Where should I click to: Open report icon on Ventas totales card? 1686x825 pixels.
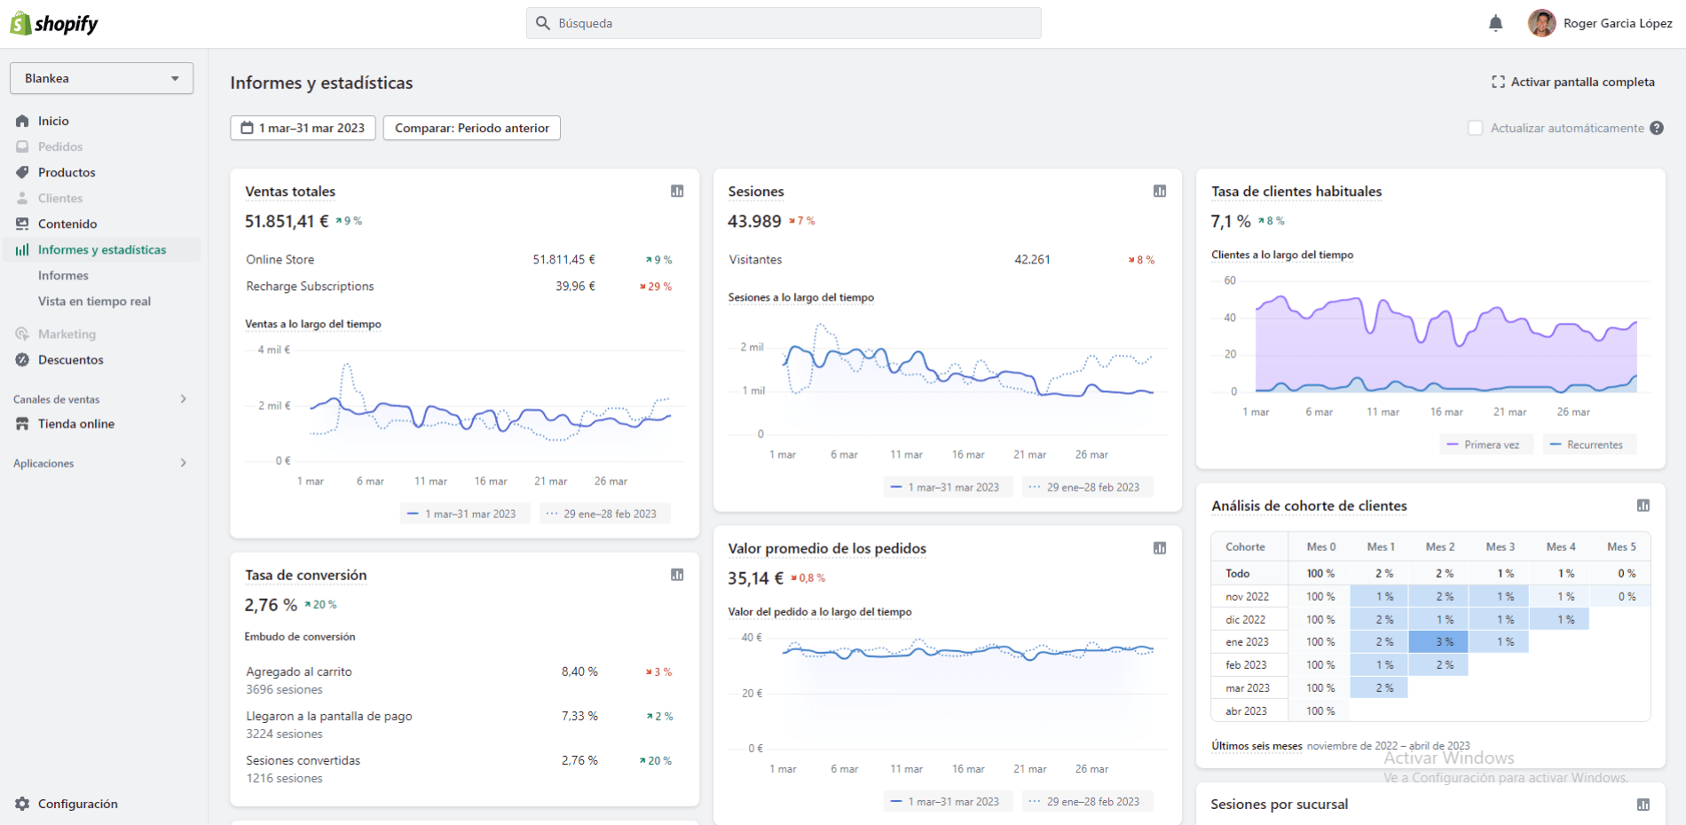[x=677, y=191]
